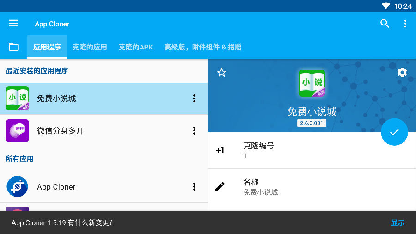Tap the +1 clone number icon
416x234 pixels.
point(220,150)
